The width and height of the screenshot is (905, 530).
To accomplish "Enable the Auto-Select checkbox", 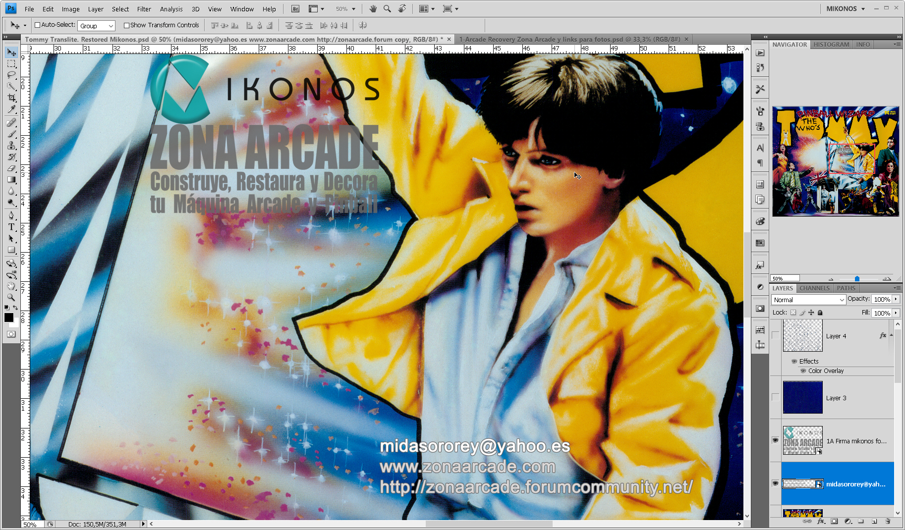I will click(x=37, y=25).
